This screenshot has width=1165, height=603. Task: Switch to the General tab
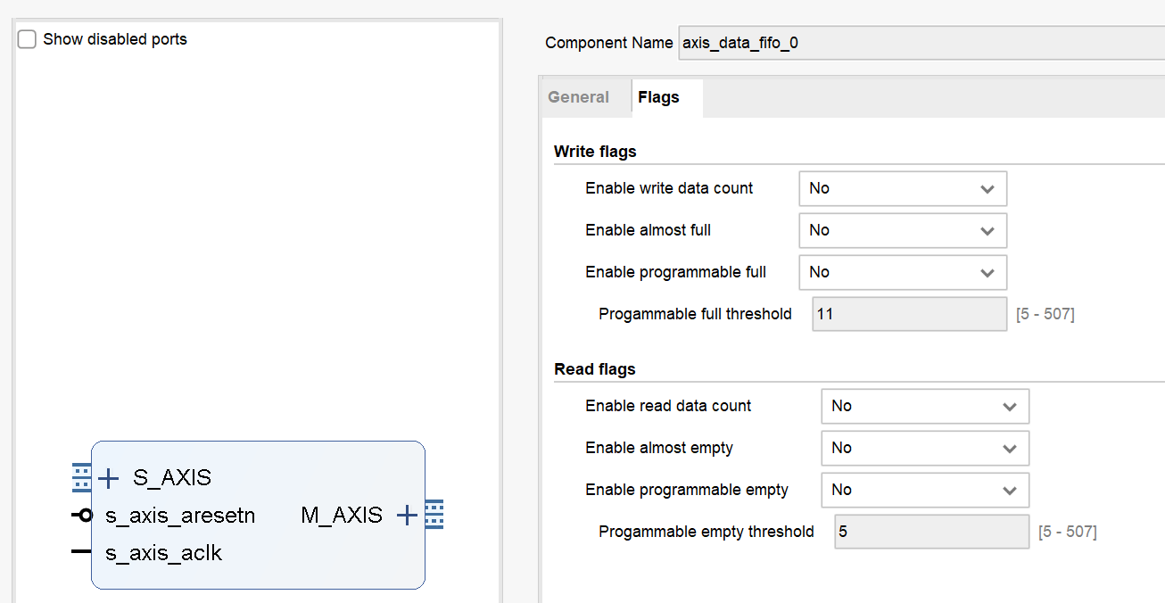(578, 97)
